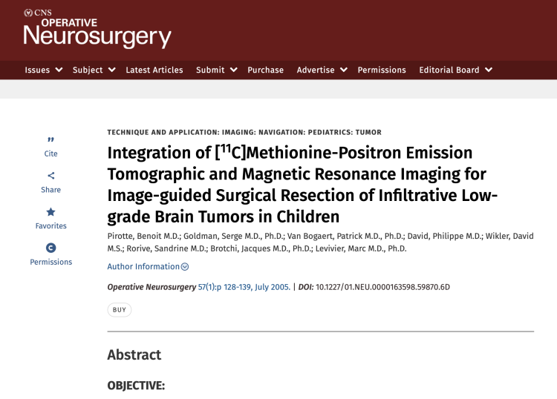The width and height of the screenshot is (557, 399).
Task: Open Permissions in the navigation bar
Action: 382,70
